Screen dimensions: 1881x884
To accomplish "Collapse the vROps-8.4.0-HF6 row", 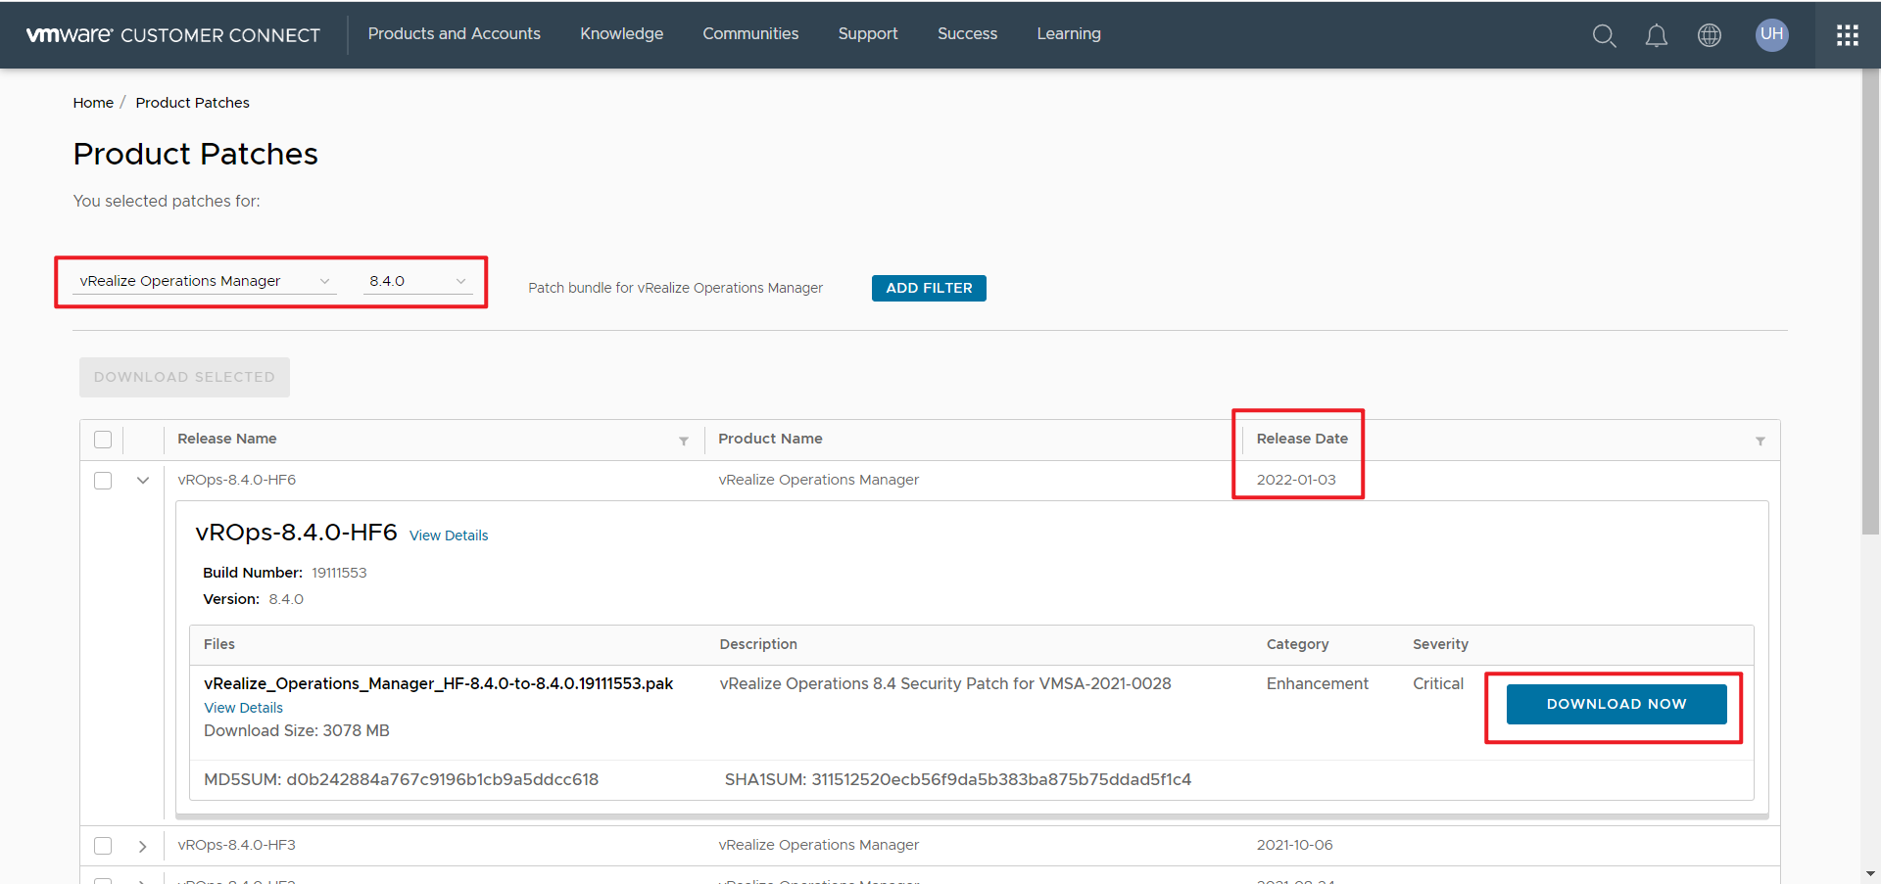I will click(143, 480).
